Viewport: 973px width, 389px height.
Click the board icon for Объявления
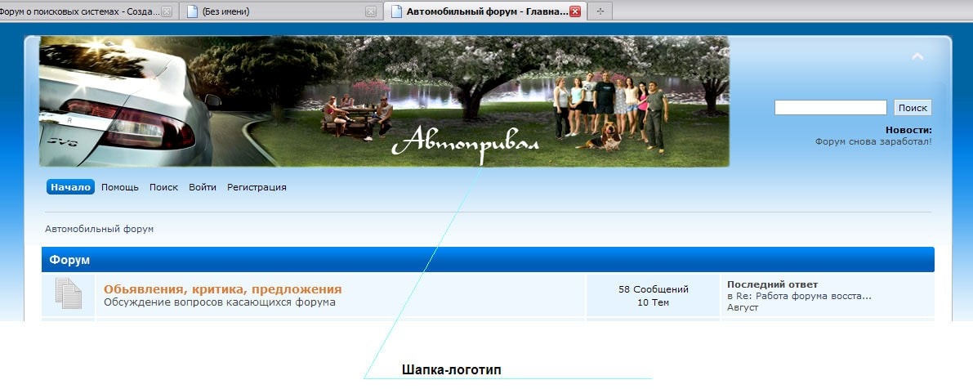pos(69,293)
